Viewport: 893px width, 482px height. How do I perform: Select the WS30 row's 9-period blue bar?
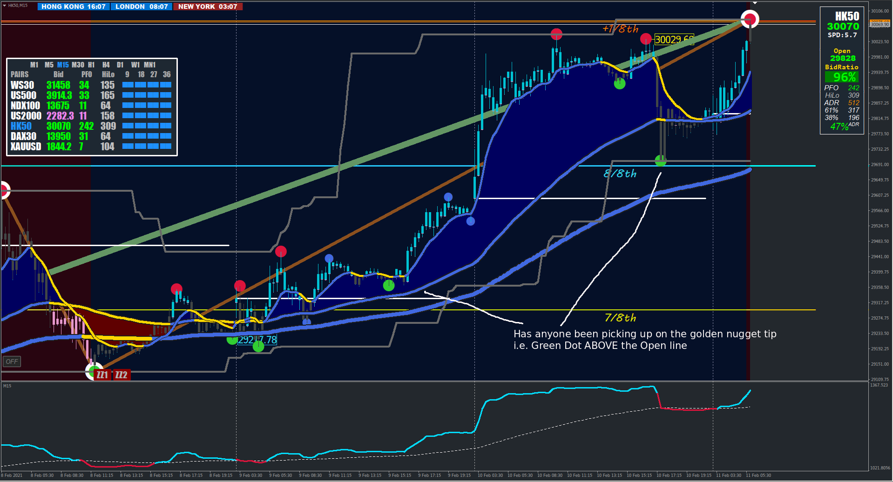[128, 85]
